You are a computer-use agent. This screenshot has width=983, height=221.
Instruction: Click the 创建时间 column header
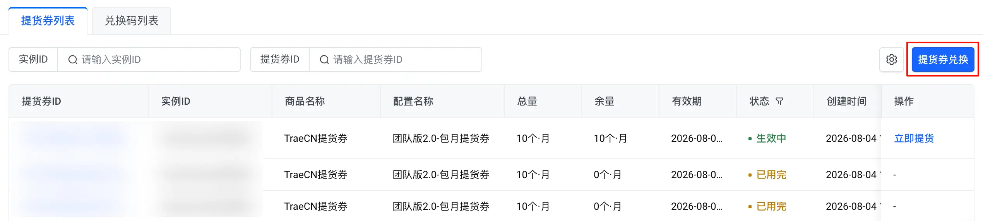point(846,101)
